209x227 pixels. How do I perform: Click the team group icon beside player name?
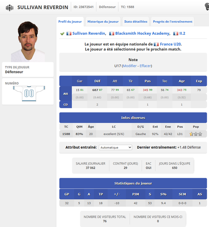pyautogui.click(x=10, y=7)
